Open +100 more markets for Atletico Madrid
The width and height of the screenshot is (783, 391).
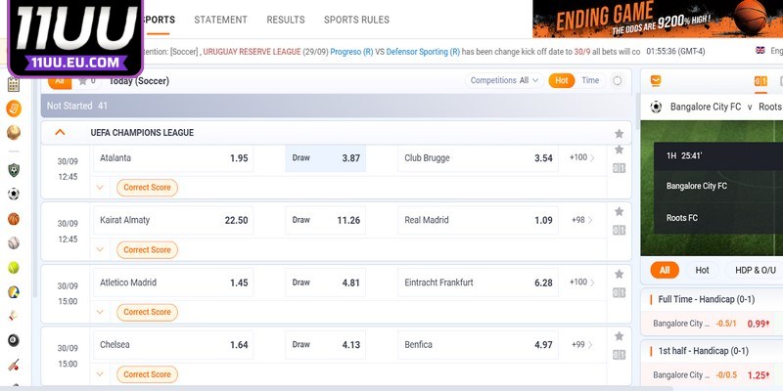(582, 282)
